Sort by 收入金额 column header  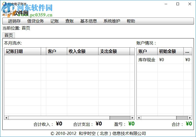click(83, 51)
